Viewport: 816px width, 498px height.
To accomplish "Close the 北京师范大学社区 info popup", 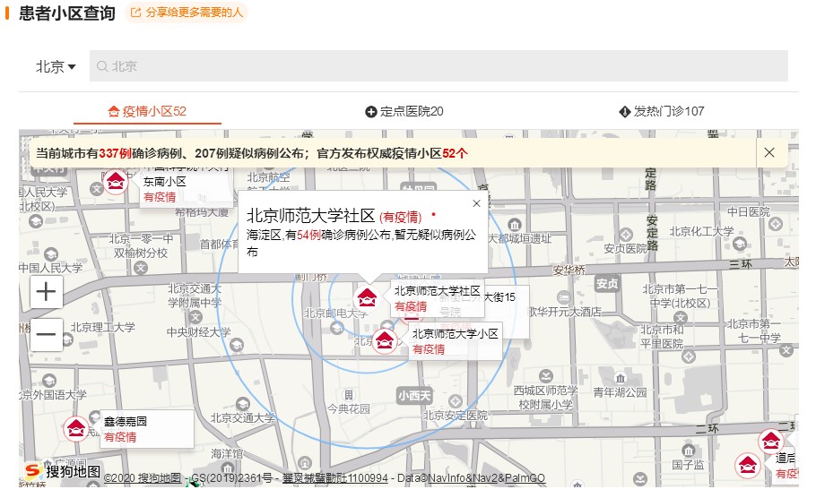I will (476, 203).
